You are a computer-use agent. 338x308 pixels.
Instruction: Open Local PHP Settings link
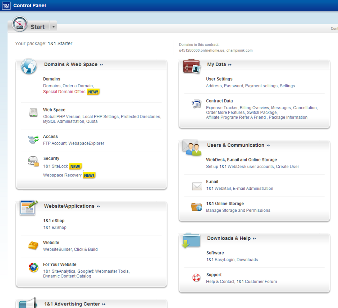coord(101,116)
